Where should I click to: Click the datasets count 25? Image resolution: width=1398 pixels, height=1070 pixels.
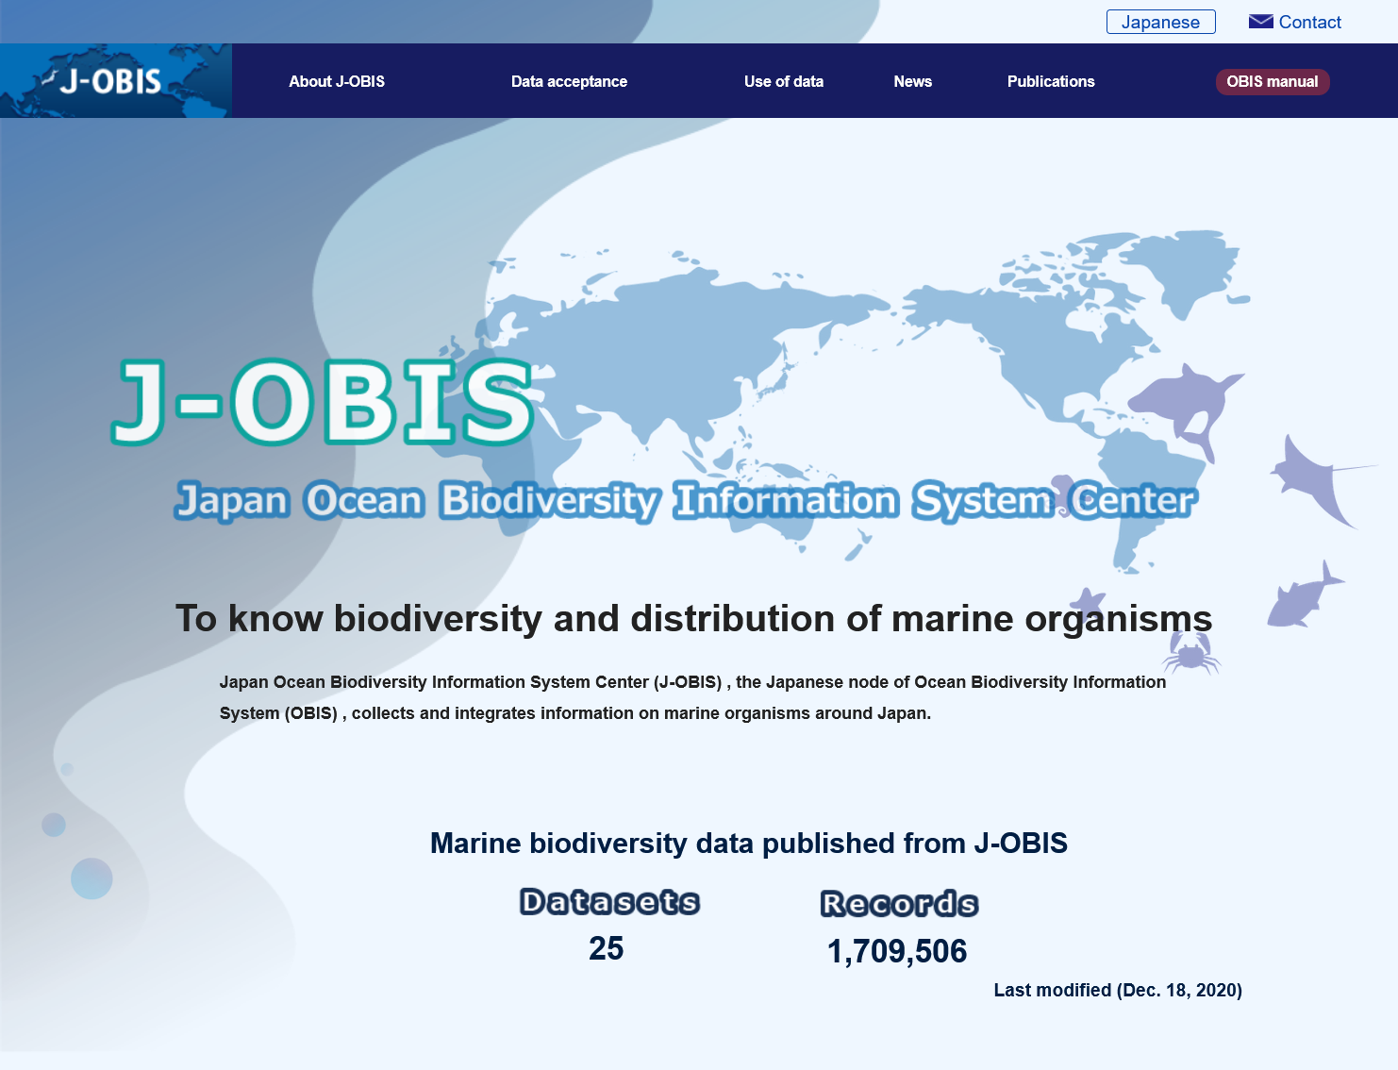pos(607,948)
